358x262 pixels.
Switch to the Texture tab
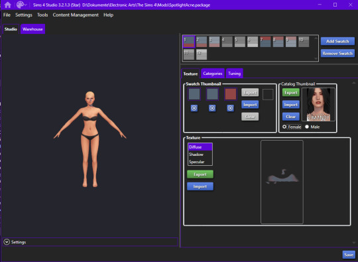pyautogui.click(x=190, y=74)
